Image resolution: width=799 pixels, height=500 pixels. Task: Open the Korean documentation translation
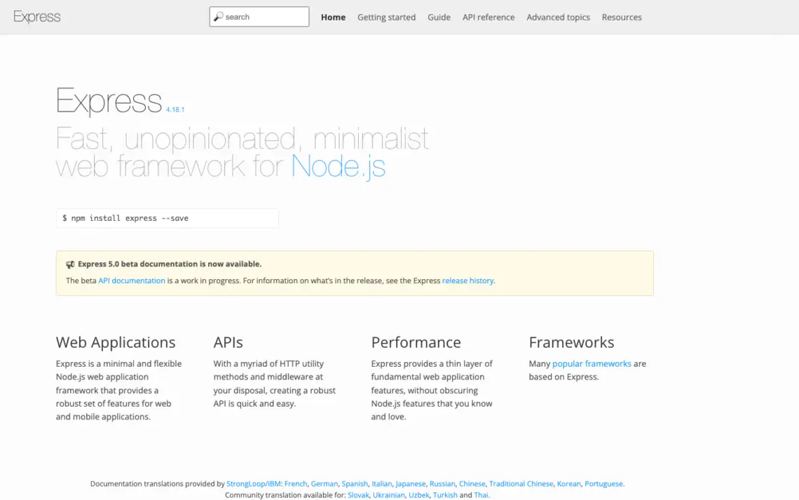coord(568,483)
